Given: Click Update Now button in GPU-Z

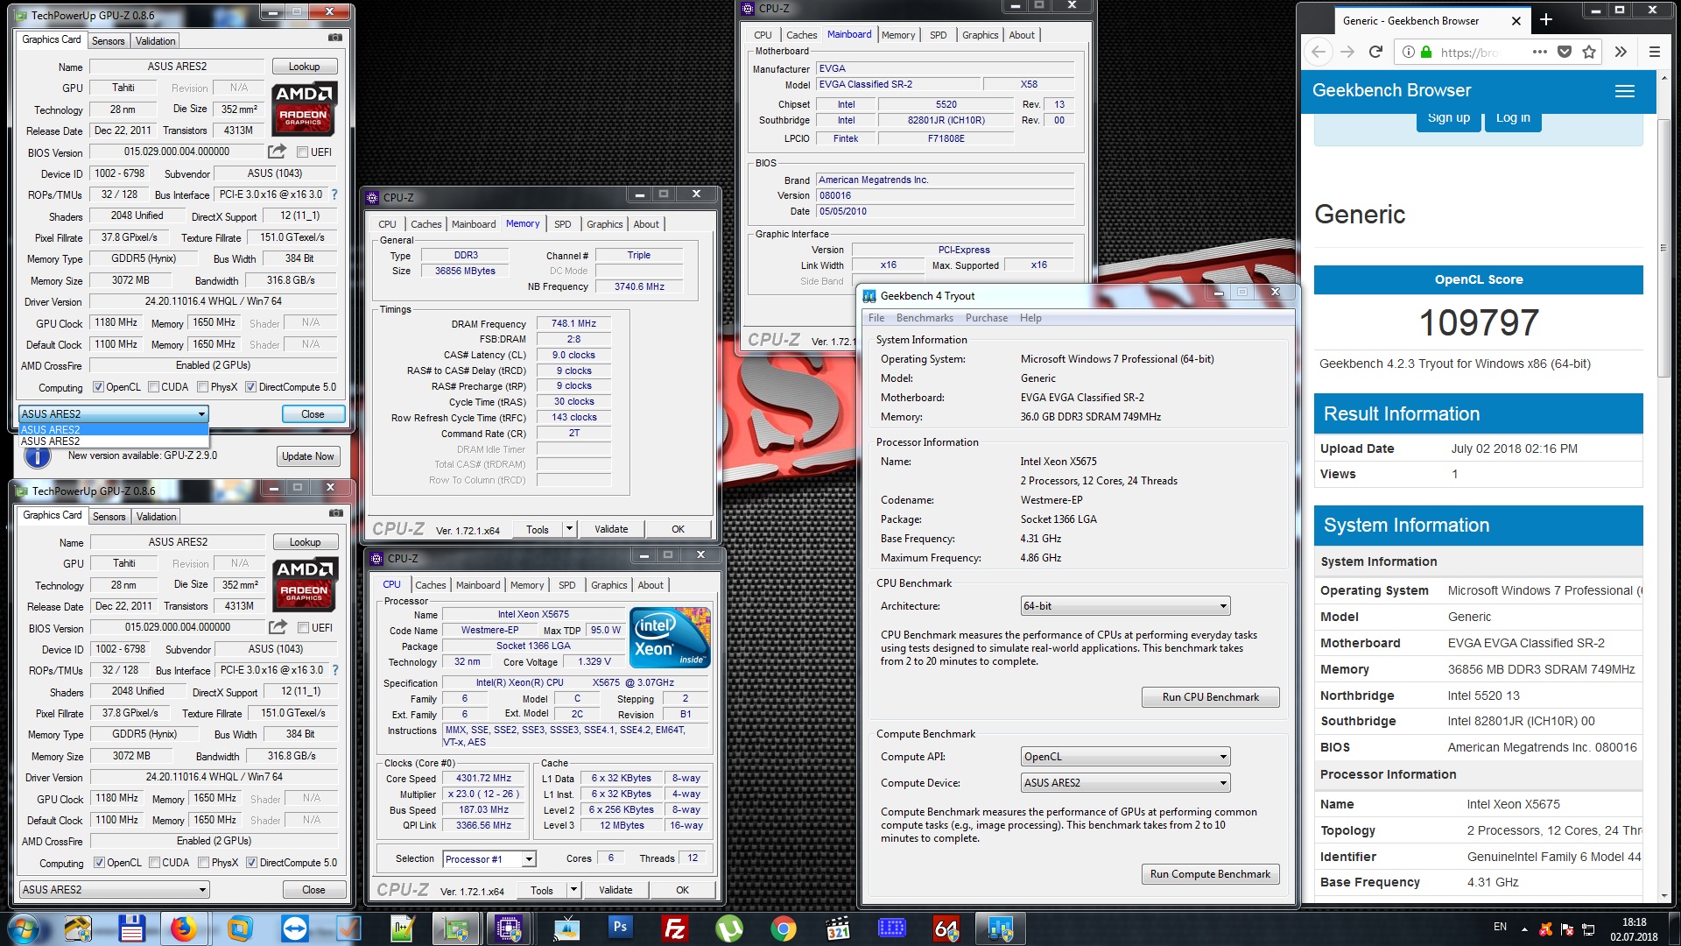Looking at the screenshot, I should tap(307, 456).
